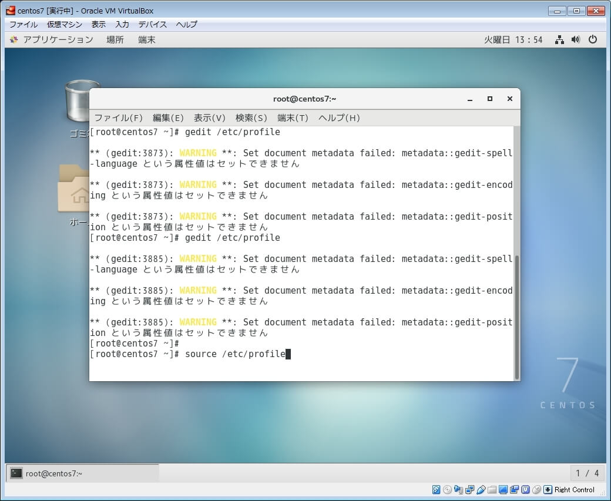Viewport: 611px width, 501px height.
Task: Click the root@centos7 taskbar button
Action: coord(82,473)
